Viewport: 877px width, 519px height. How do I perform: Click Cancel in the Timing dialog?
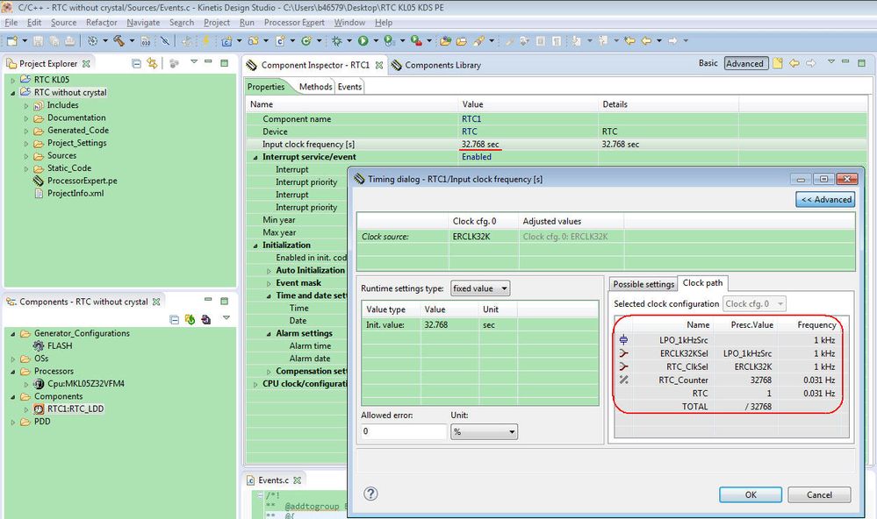pyautogui.click(x=819, y=494)
